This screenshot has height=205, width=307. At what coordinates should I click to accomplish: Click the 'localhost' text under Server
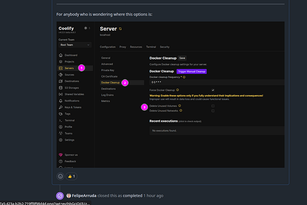[x=105, y=35]
